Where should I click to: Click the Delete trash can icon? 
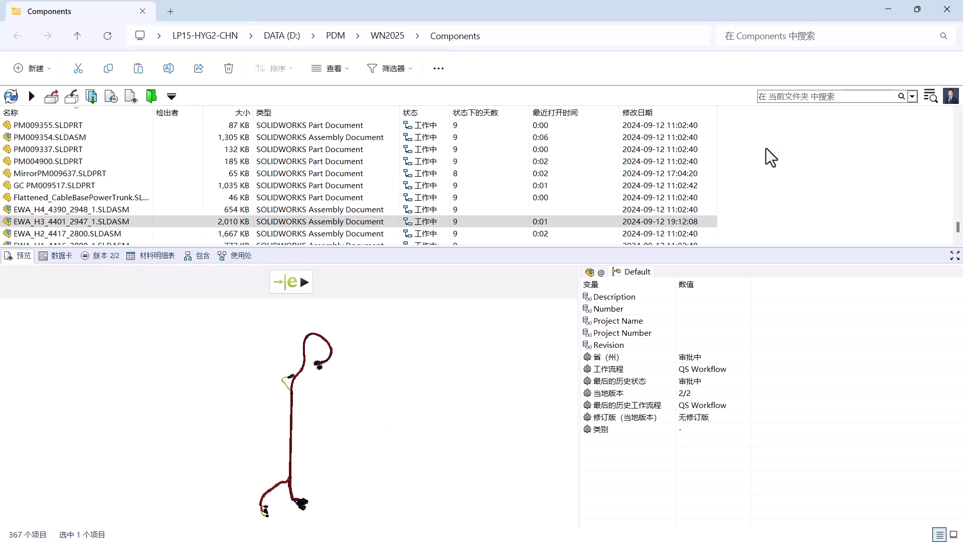click(x=229, y=68)
